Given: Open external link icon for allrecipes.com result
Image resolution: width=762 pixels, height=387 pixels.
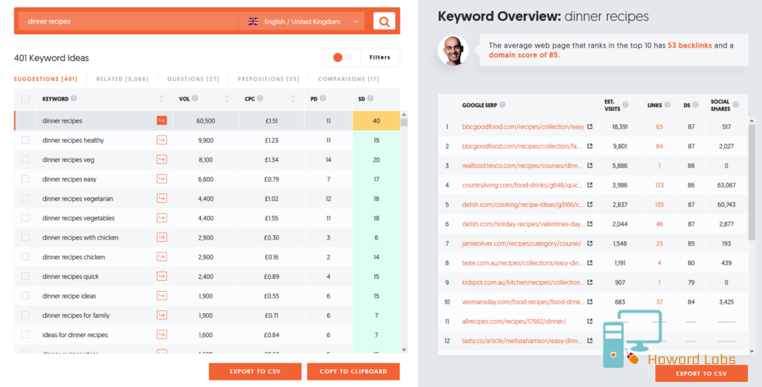Looking at the screenshot, I should 590,321.
